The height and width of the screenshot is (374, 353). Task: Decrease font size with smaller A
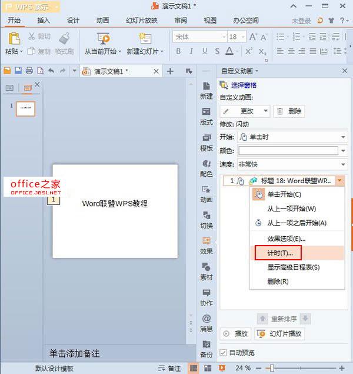coord(264,37)
